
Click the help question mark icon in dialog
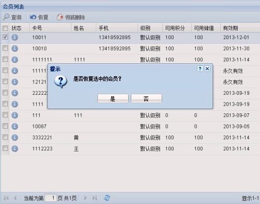coord(200,69)
